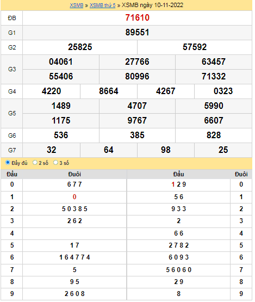Click G7 number 25

pos(223,150)
